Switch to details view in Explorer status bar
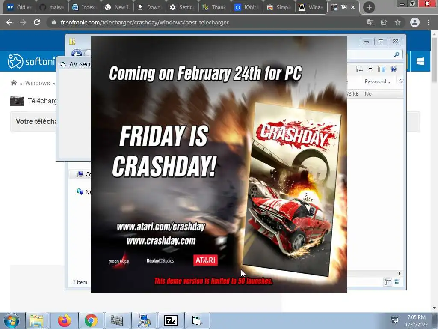This screenshot has width=438, height=329. (x=388, y=282)
